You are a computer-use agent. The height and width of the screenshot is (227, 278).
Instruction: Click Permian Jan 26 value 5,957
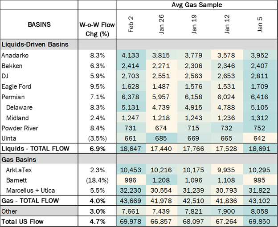point(161,97)
